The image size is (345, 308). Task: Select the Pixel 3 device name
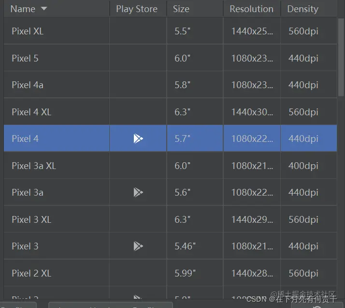pos(25,246)
